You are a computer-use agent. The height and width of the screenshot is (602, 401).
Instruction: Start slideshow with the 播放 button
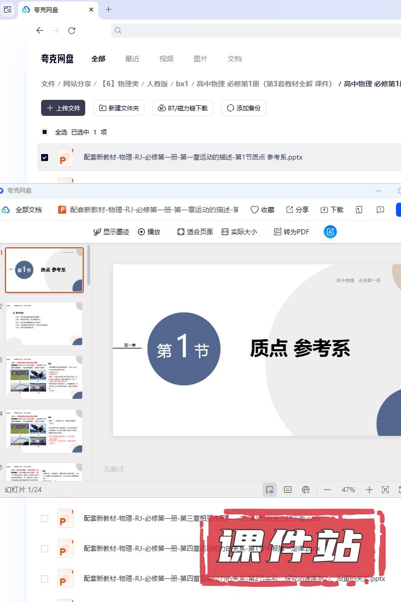(149, 232)
